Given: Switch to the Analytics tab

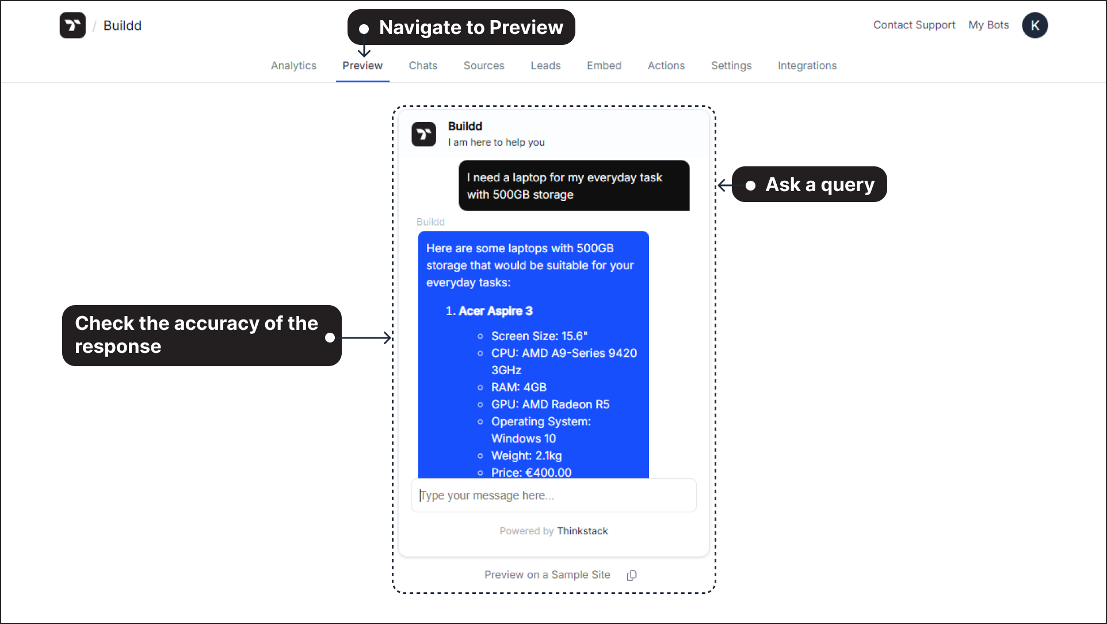Looking at the screenshot, I should [x=293, y=66].
